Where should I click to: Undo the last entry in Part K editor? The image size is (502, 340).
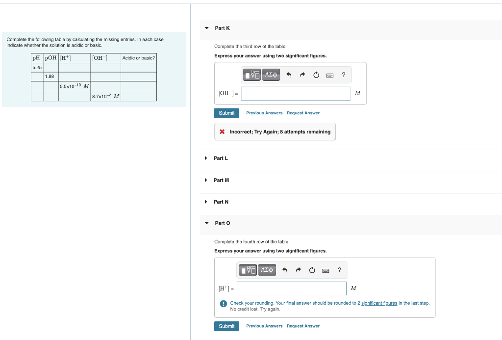tap(289, 75)
